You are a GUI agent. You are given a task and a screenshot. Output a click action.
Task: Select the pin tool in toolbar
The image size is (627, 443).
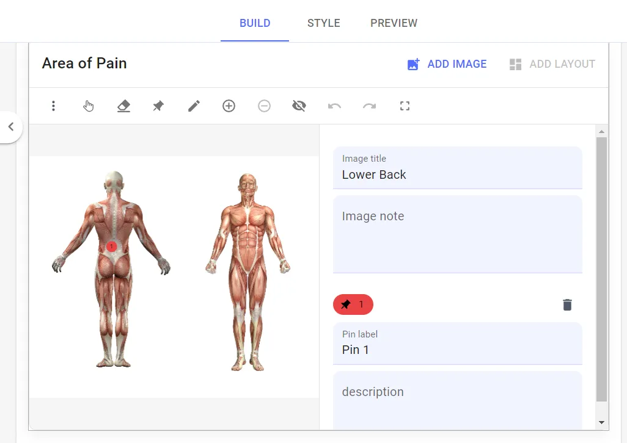158,106
